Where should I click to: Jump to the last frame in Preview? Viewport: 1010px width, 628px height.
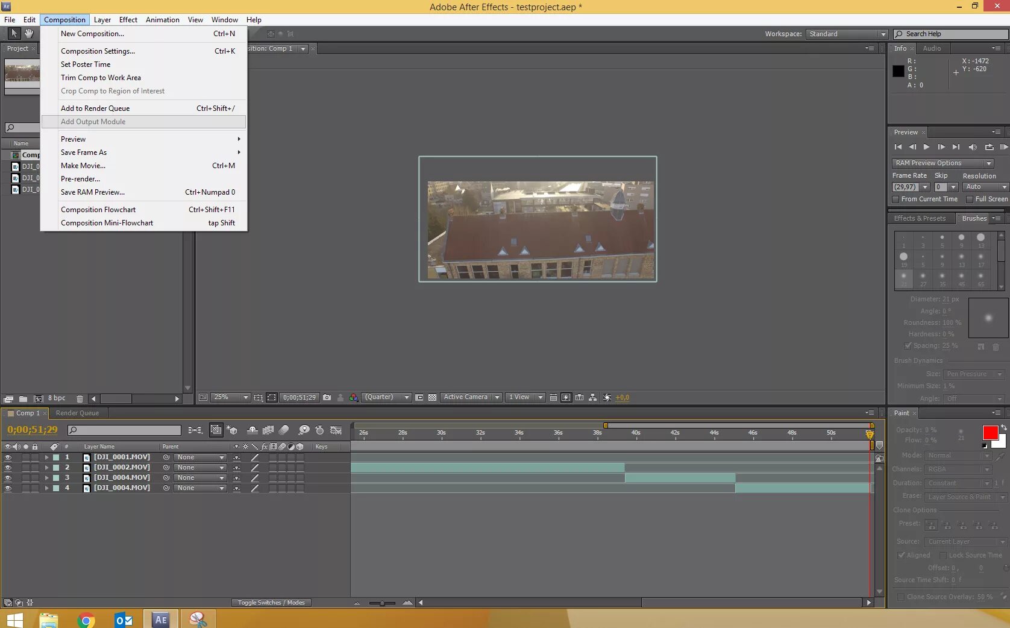pyautogui.click(x=956, y=147)
